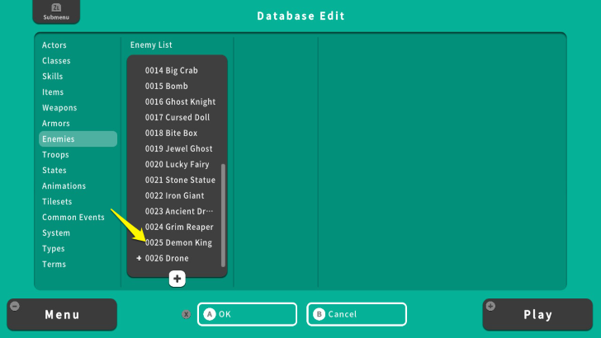This screenshot has height=338, width=601.
Task: Select the highlighted Enemies category
Action: [x=78, y=139]
